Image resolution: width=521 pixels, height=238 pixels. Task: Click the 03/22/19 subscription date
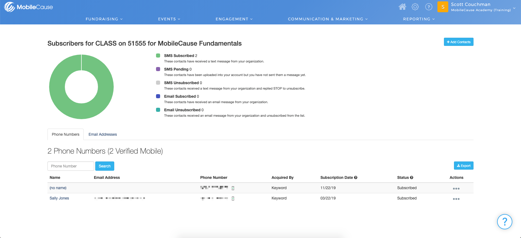pos(328,198)
